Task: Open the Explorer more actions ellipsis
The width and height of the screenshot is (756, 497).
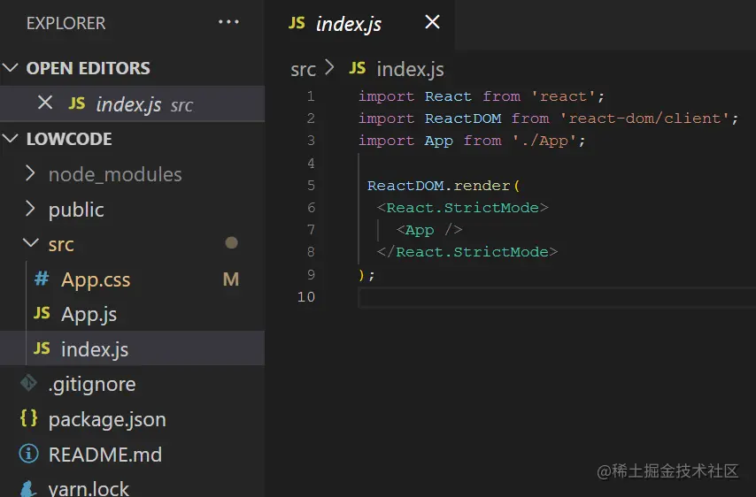Action: 228,22
